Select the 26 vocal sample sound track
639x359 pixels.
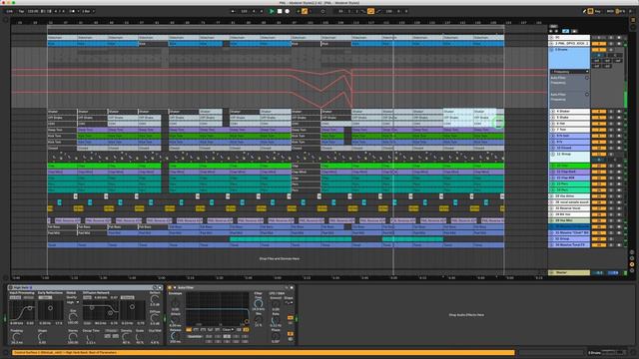[569, 201]
